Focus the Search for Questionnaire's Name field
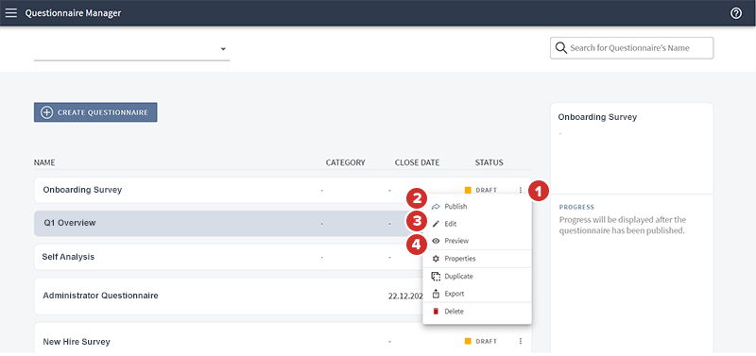The width and height of the screenshot is (756, 356). click(x=631, y=48)
